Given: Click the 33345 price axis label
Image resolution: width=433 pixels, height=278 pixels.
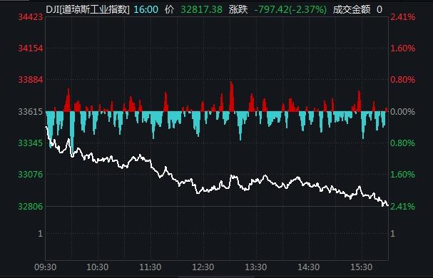Looking at the screenshot, I should (31, 143).
